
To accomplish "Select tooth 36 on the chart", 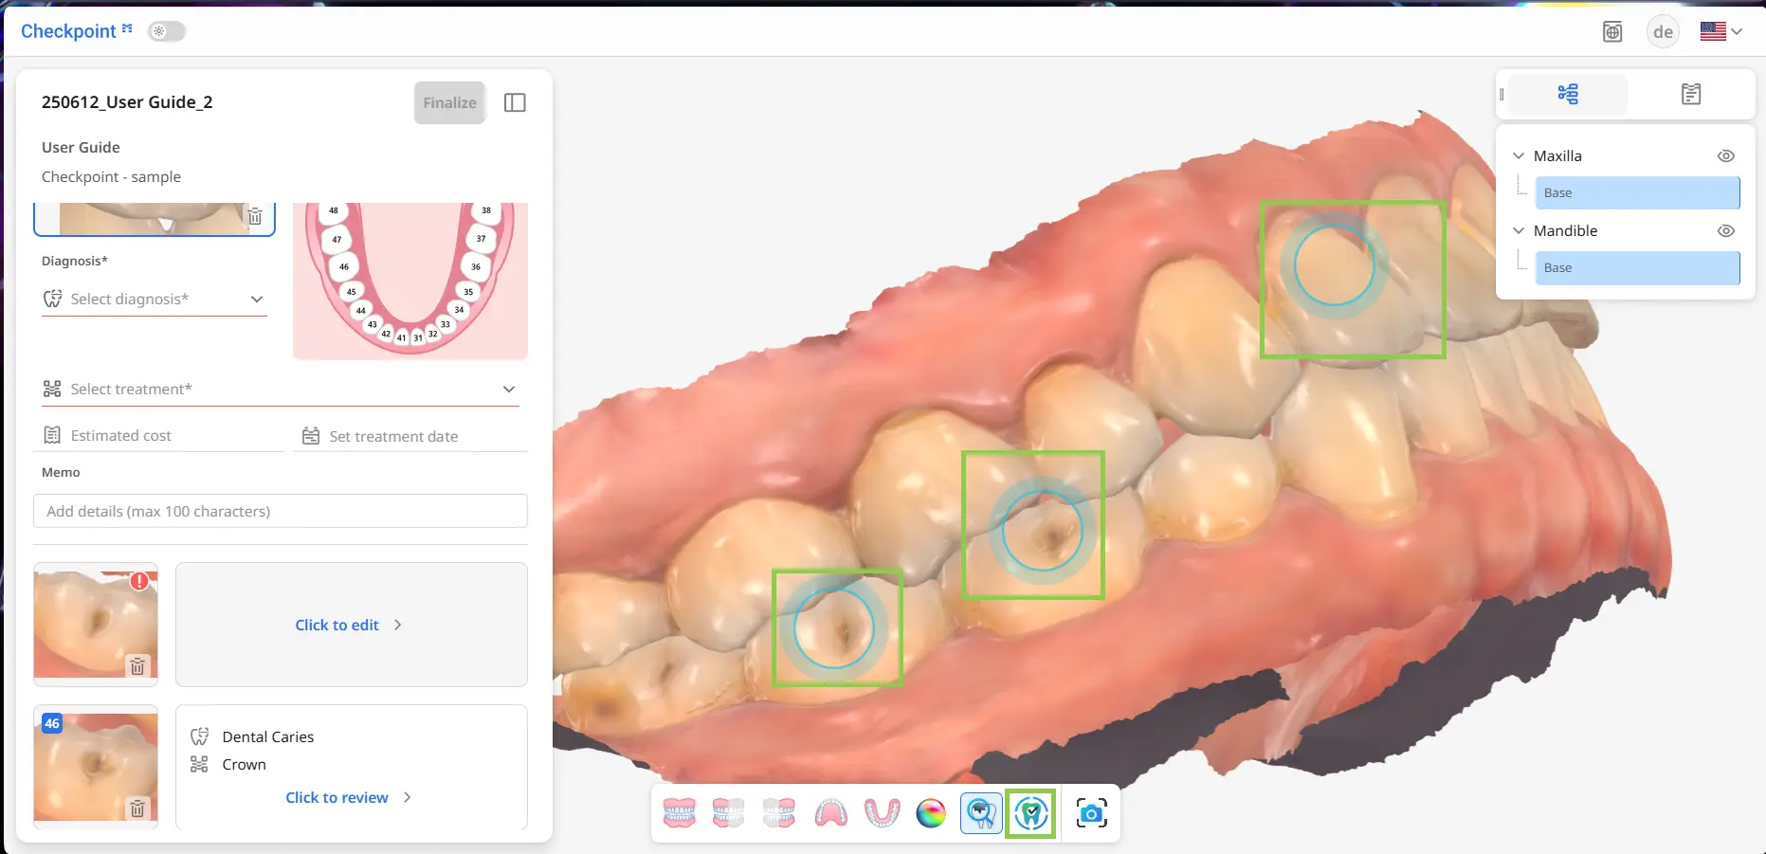I will pos(476,266).
